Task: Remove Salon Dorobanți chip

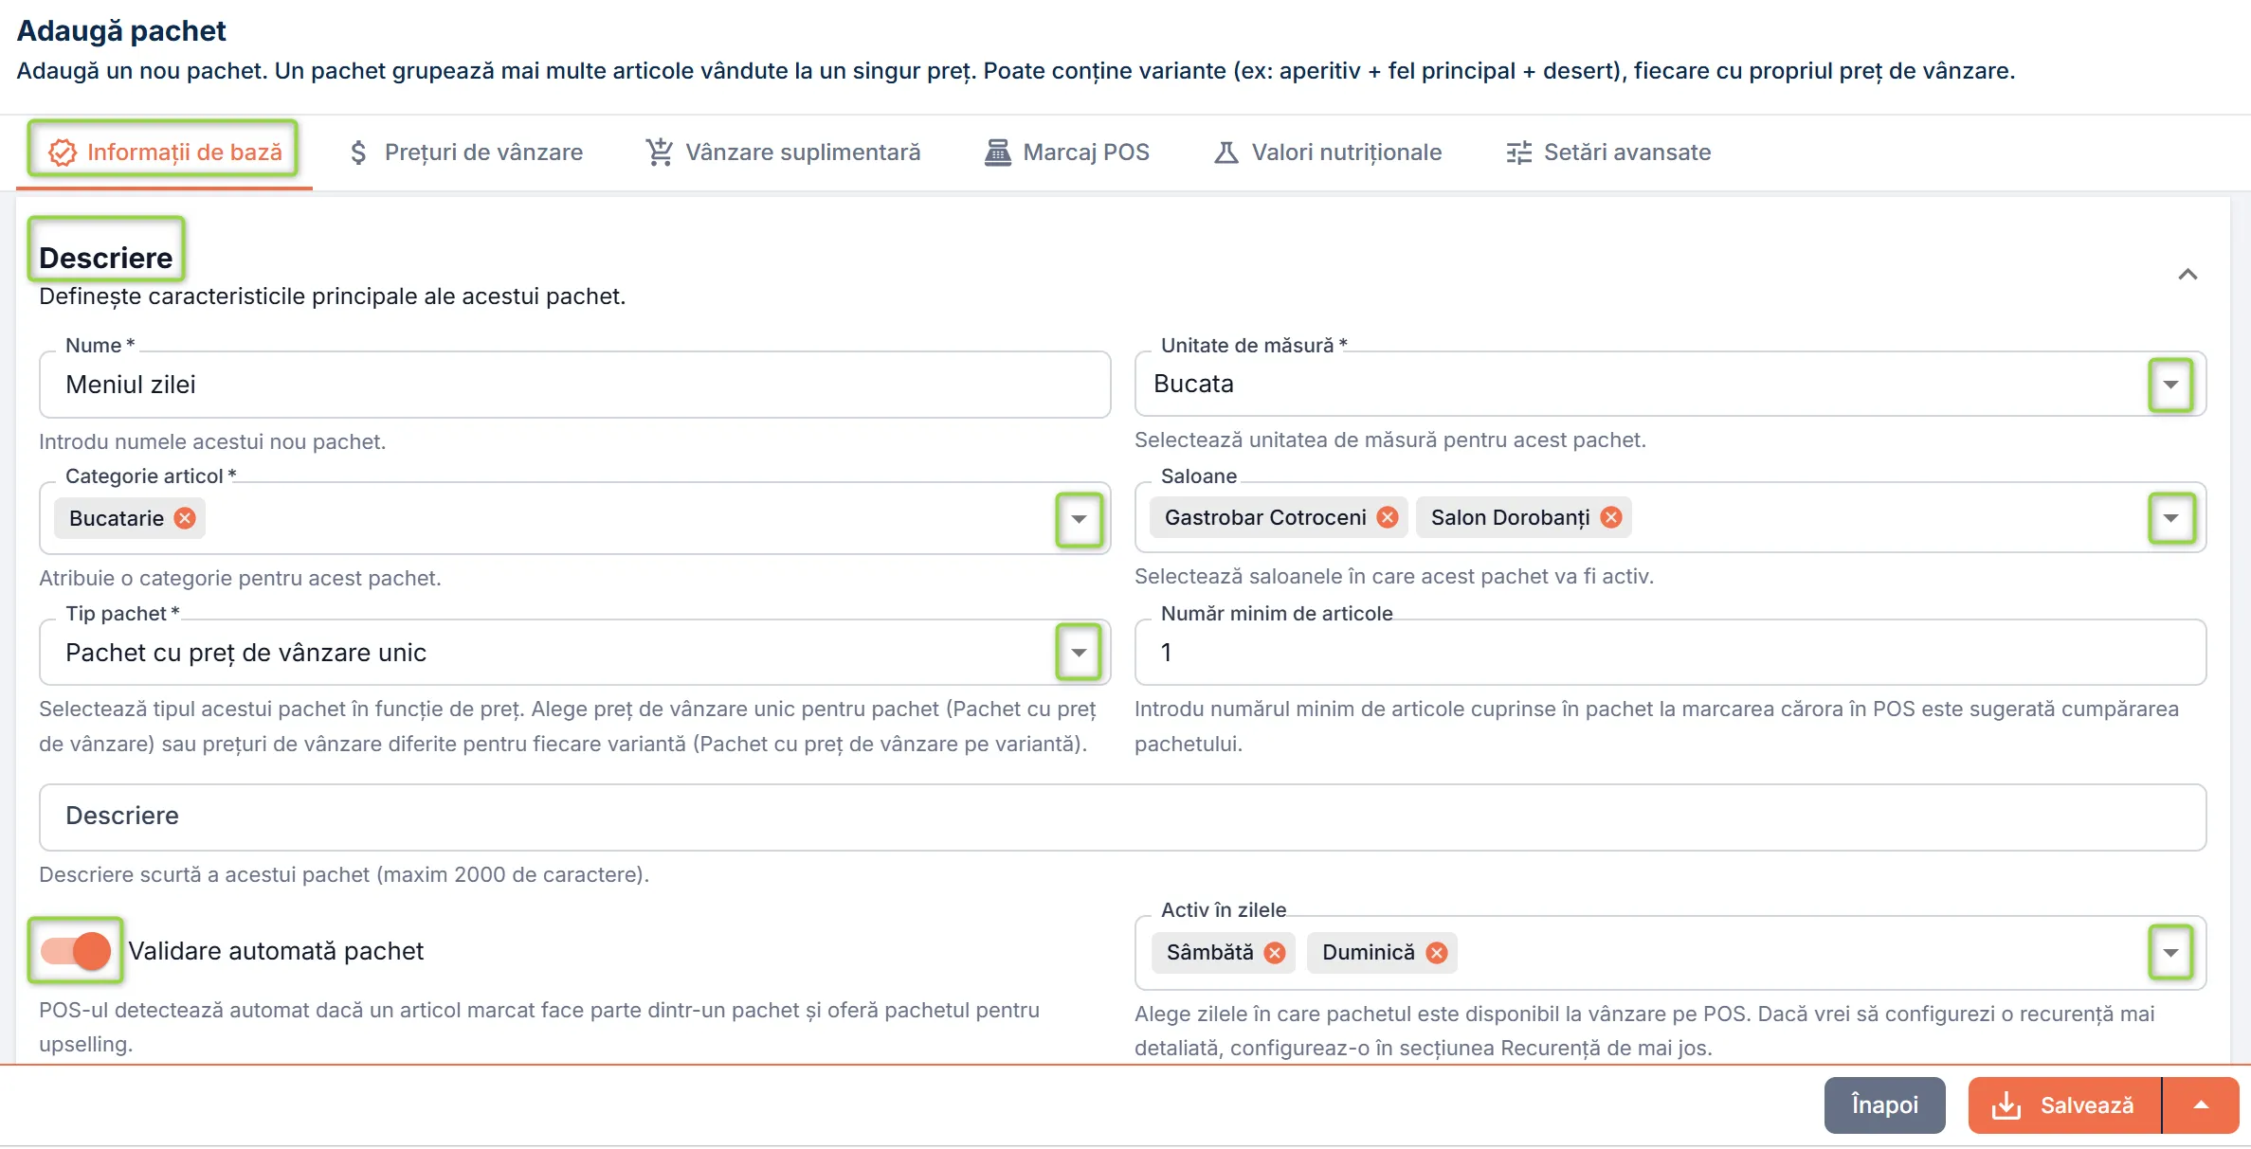Action: (x=1611, y=517)
